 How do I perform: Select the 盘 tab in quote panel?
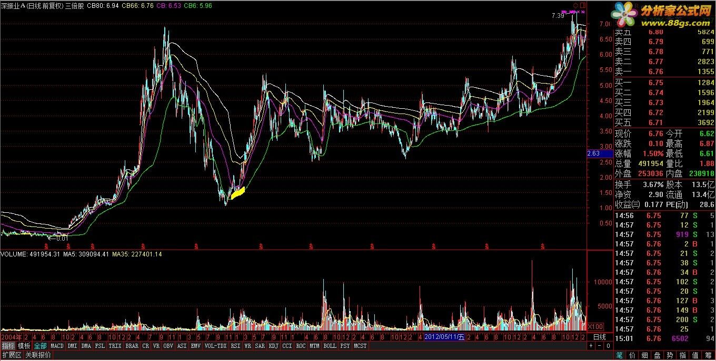pos(658,355)
